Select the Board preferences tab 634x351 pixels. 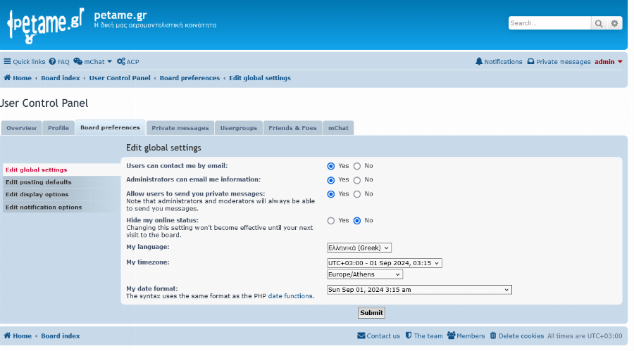(x=110, y=127)
